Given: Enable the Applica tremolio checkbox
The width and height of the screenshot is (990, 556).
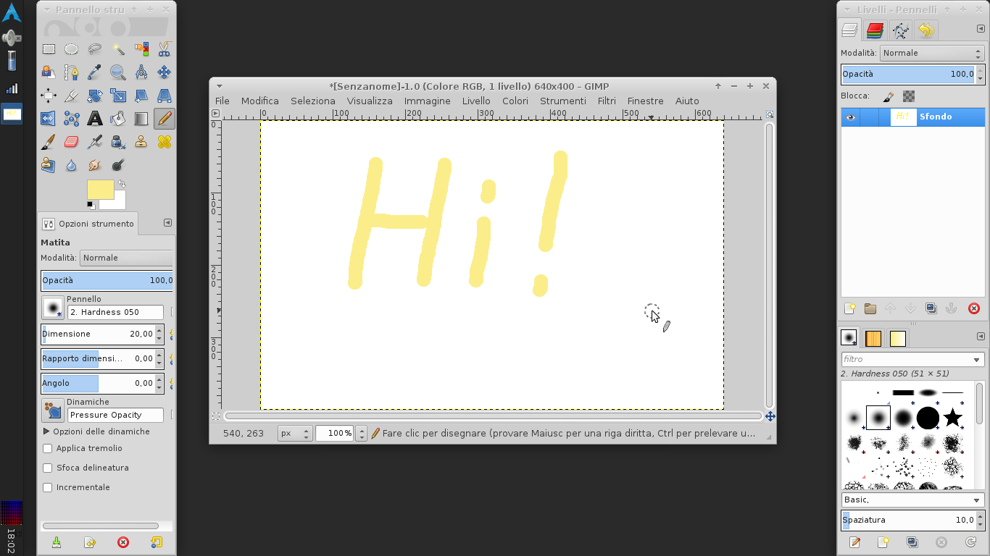Looking at the screenshot, I should point(48,448).
